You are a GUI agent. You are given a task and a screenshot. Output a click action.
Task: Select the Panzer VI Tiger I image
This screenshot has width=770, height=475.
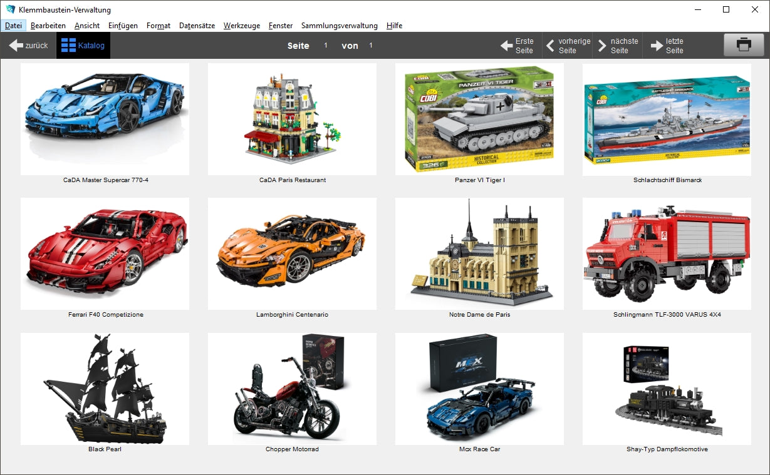[479, 119]
